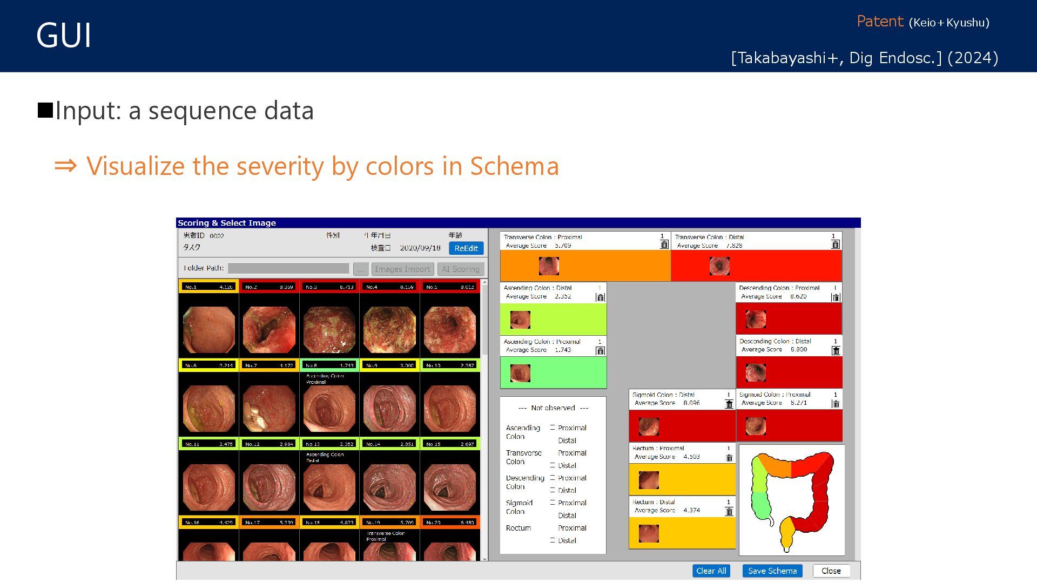Screen dimensions: 1037x583
Task: Delete the Descending Colon Proximal entry
Action: pos(836,297)
